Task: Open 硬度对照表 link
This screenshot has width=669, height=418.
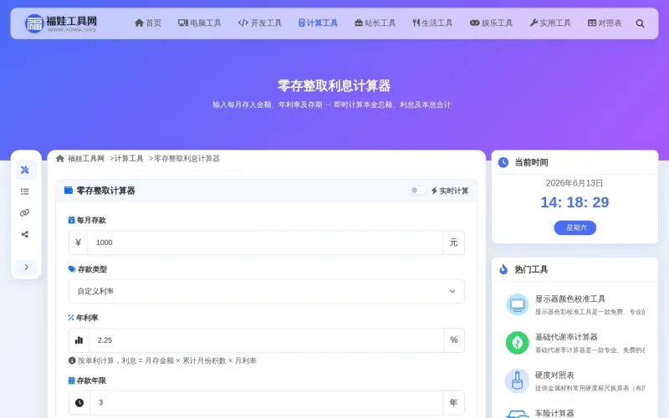Action: [554, 375]
